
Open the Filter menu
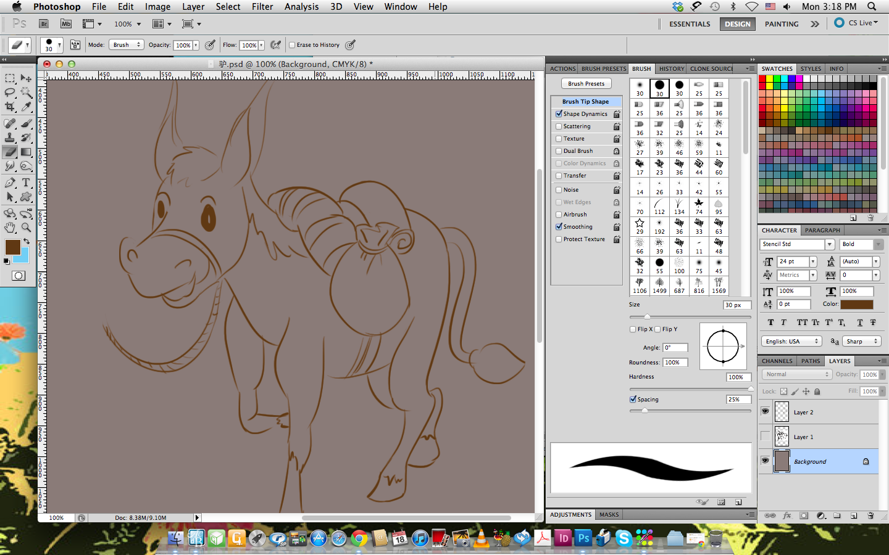click(x=262, y=6)
